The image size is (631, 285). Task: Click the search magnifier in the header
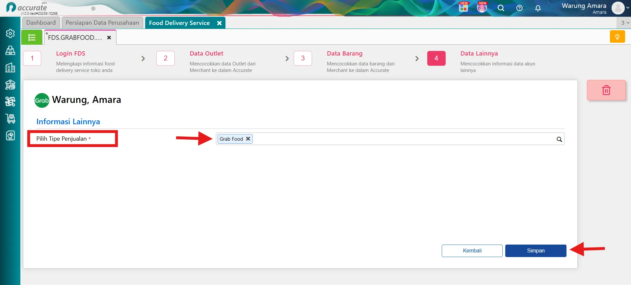click(501, 8)
